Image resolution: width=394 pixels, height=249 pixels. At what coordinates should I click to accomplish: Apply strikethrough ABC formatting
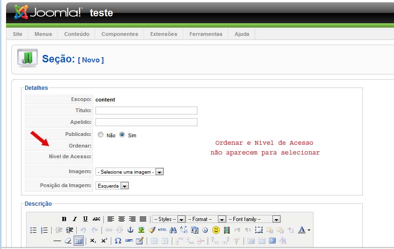(x=96, y=219)
